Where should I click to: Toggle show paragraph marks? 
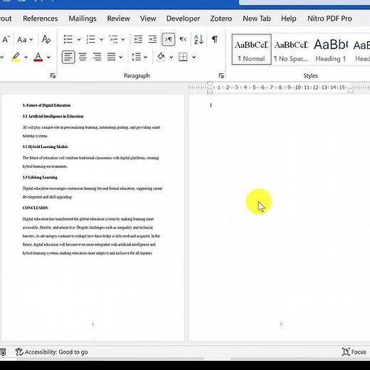pos(215,39)
